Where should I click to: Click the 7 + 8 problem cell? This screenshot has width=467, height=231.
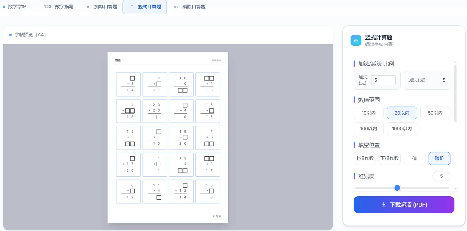tap(208, 138)
